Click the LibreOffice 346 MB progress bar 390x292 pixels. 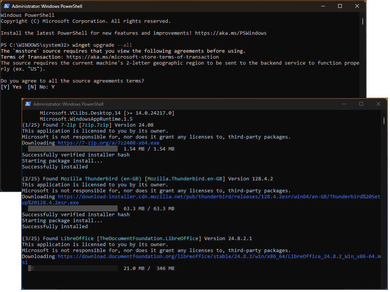coord(73,268)
